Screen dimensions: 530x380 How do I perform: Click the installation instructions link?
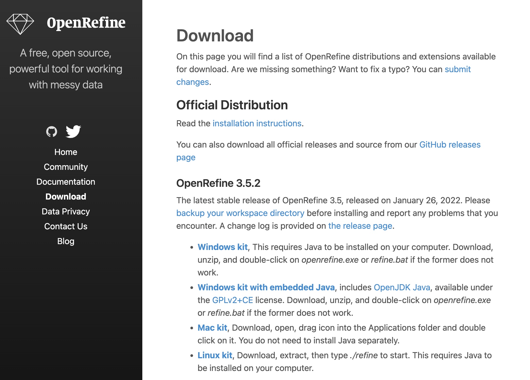click(x=257, y=123)
